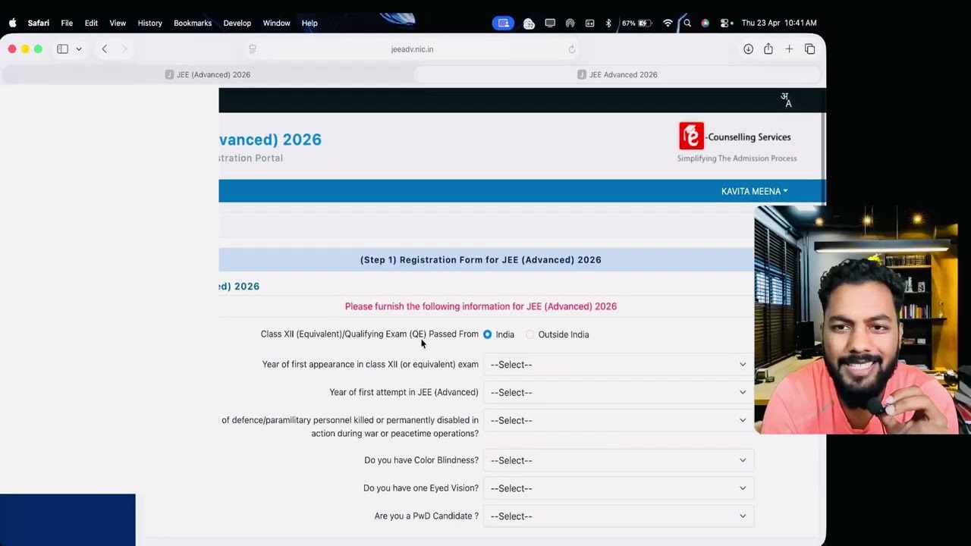971x546 pixels.
Task: Open the Apple menu
Action: 12,23
